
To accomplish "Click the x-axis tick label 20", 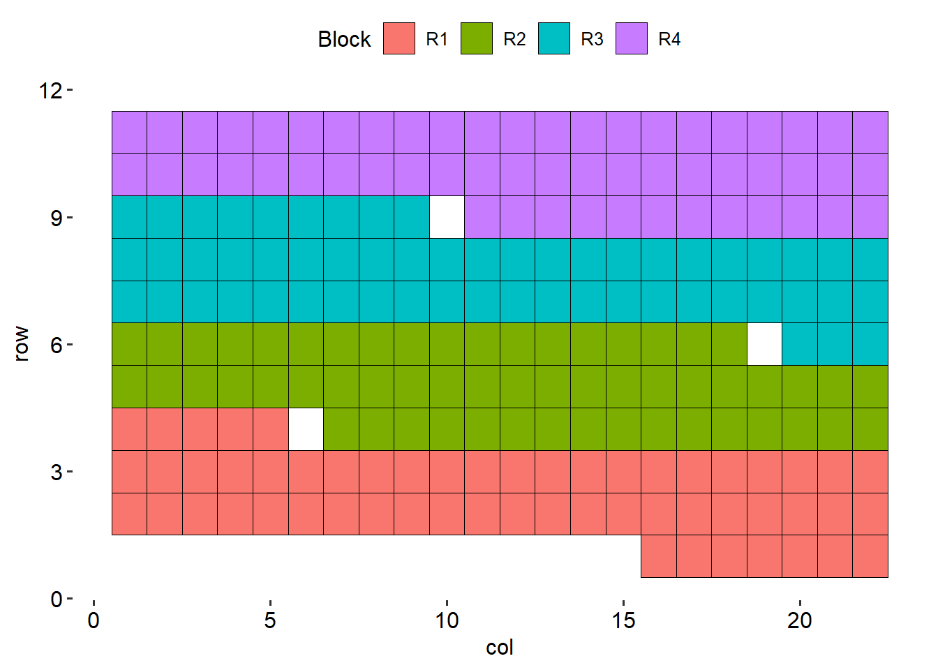I will (800, 620).
